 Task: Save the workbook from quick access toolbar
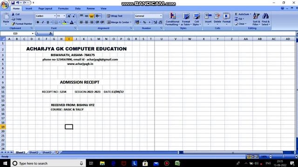pos(13,3)
